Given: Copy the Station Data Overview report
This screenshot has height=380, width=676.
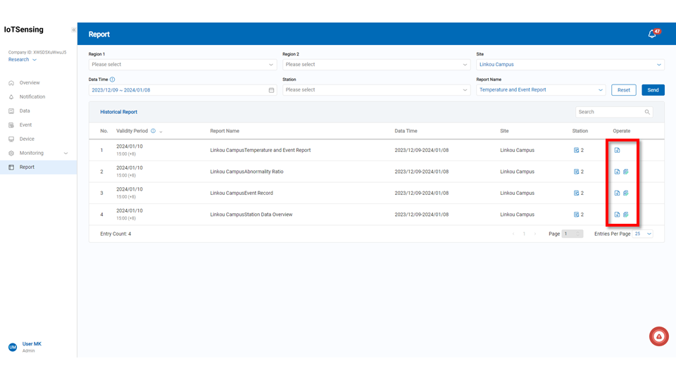Looking at the screenshot, I should point(625,215).
